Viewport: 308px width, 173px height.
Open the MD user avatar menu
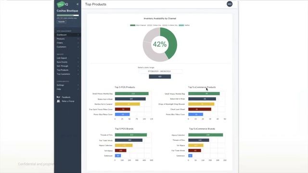[x=230, y=4]
